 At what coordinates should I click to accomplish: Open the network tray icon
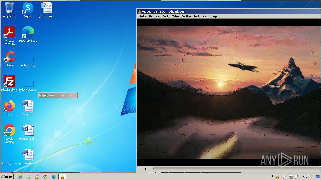(291, 177)
